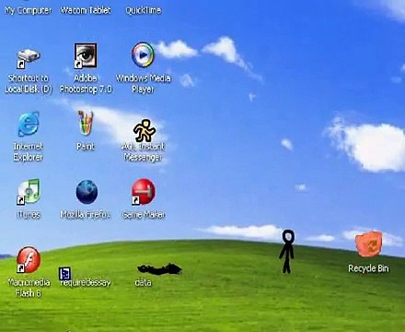Select the QuickTime label

click(143, 10)
